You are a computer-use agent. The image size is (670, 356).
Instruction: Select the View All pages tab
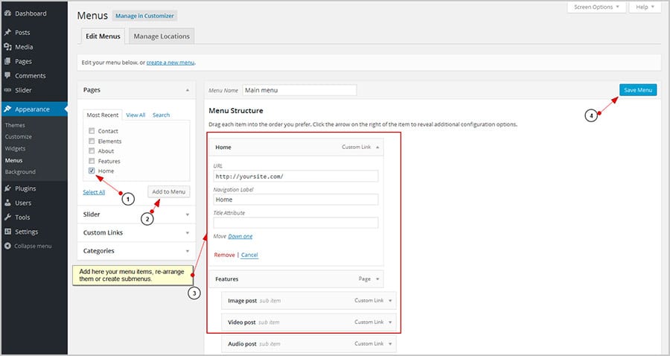[x=135, y=115]
